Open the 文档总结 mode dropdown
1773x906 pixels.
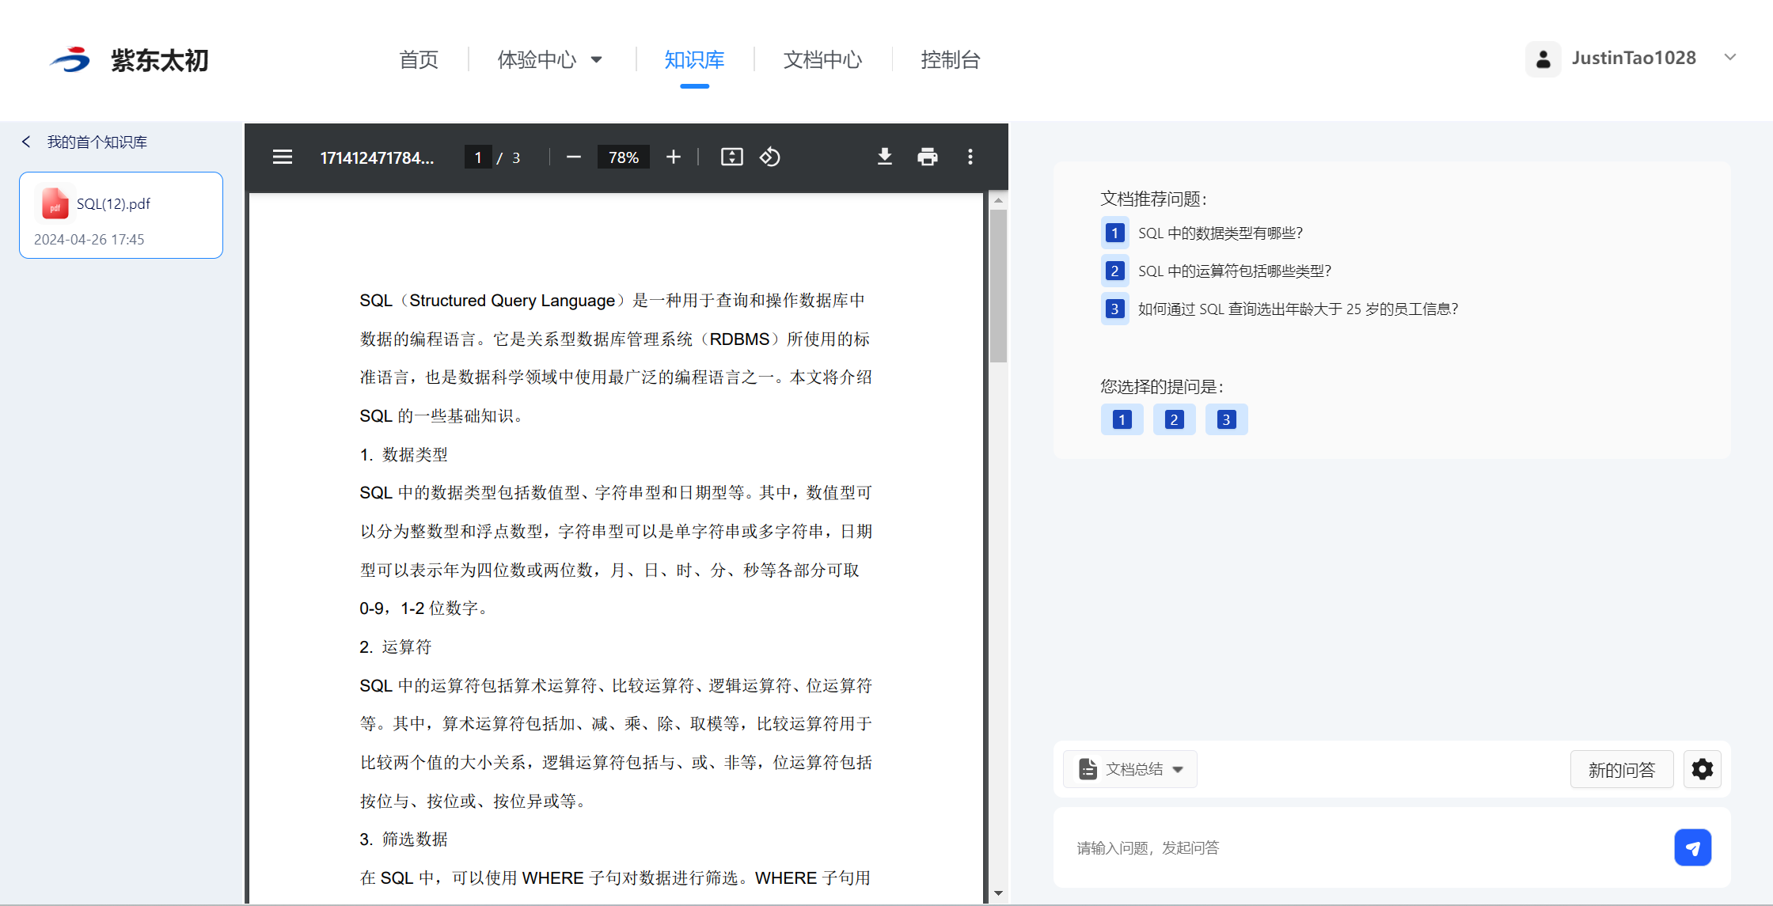click(x=1130, y=769)
